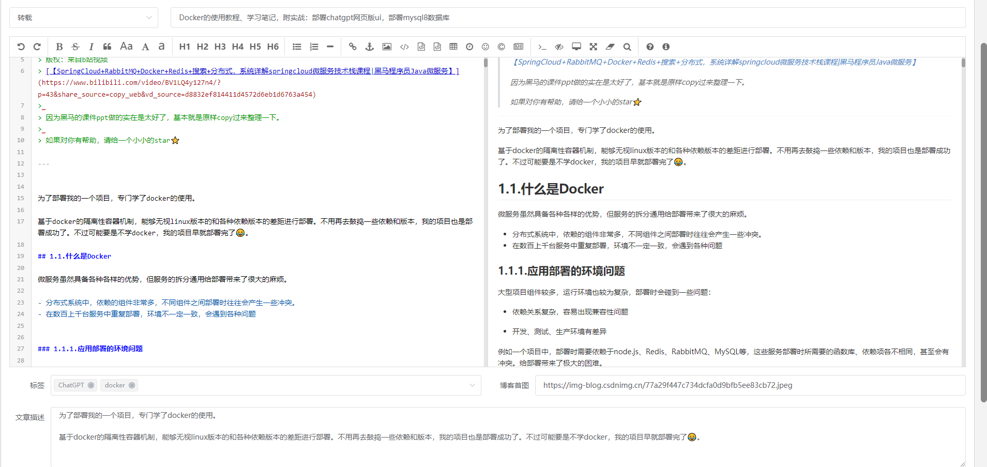Insert code block
The image size is (987, 467).
pyautogui.click(x=437, y=47)
